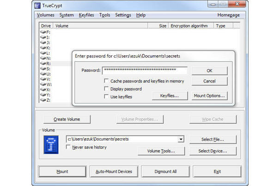Viewport: 280px width, 186px height.
Task: Toggle Never save history checkbox
Action: point(68,147)
